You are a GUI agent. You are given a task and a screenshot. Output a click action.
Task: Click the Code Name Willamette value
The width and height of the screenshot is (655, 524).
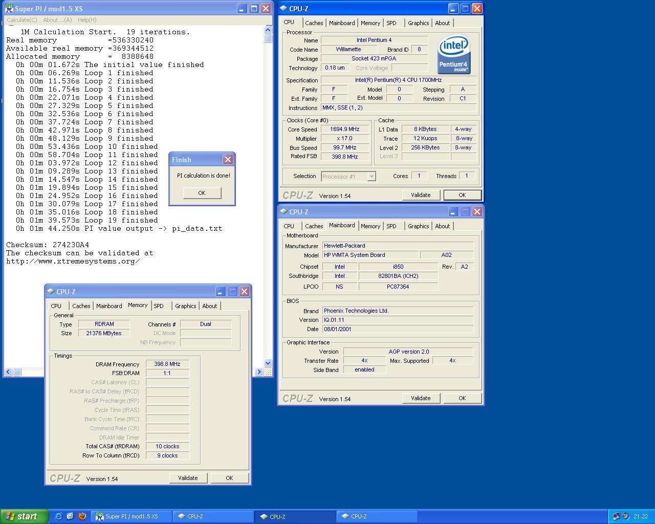click(x=348, y=49)
